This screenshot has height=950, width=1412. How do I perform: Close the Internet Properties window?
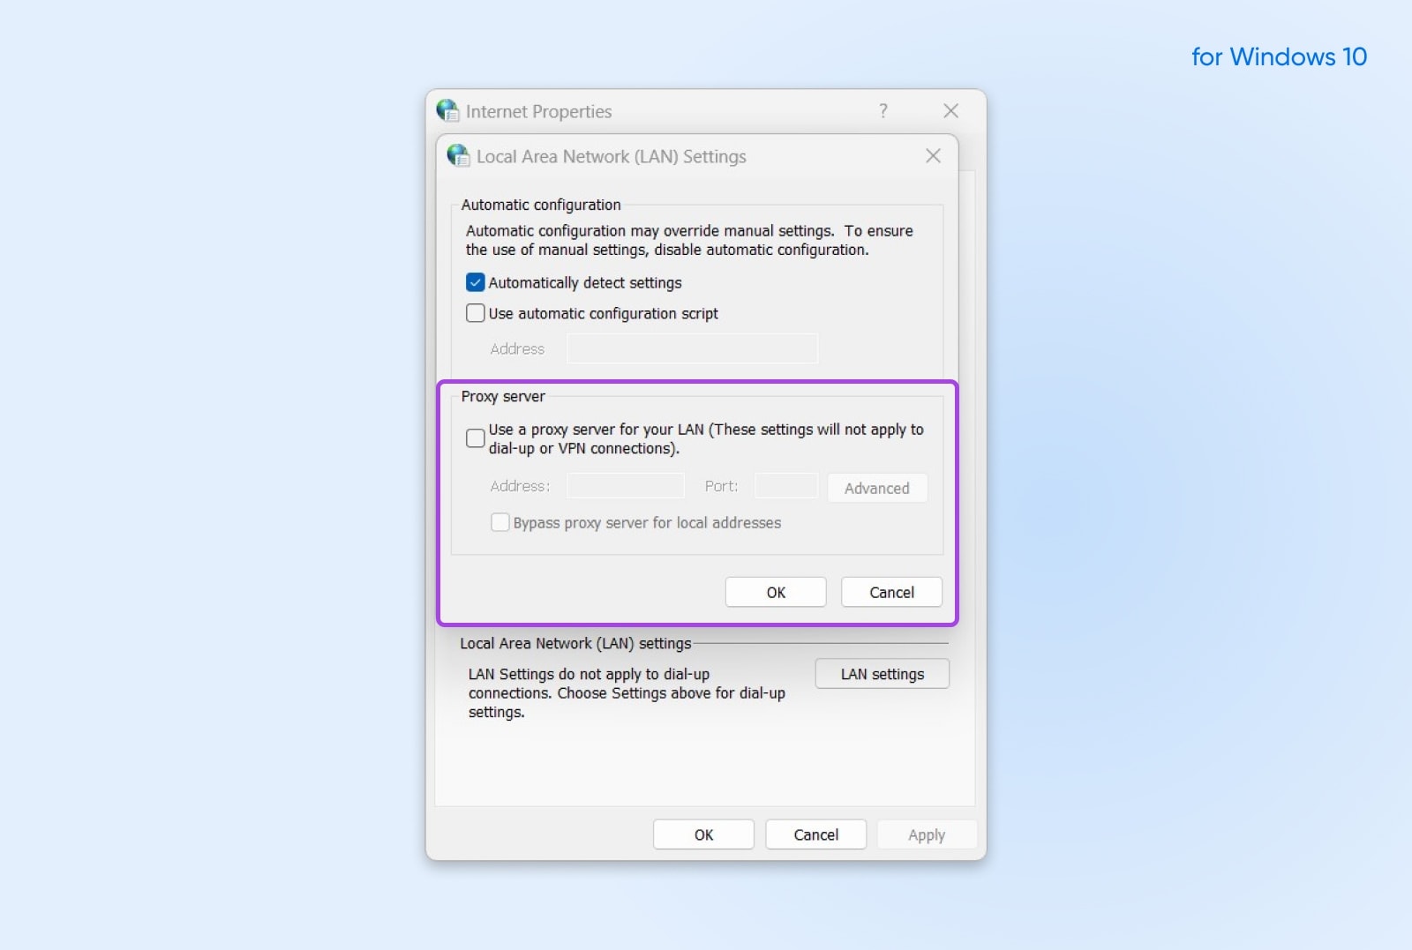click(x=950, y=111)
